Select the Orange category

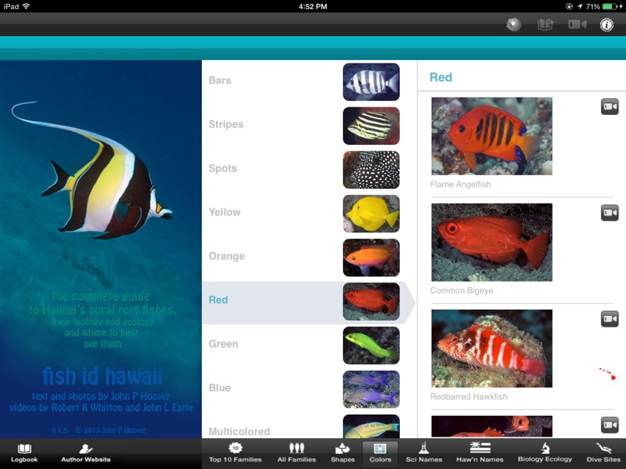pos(310,257)
